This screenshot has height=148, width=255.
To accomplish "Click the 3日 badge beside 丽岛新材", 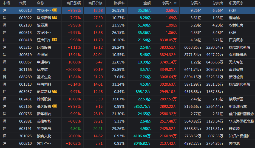I will (x=55, y=91).
